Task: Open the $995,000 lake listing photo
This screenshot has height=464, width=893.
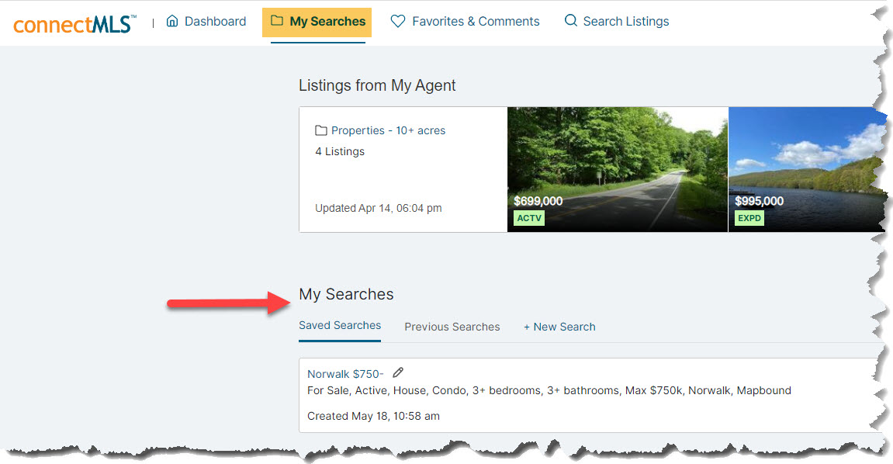Action: point(808,169)
